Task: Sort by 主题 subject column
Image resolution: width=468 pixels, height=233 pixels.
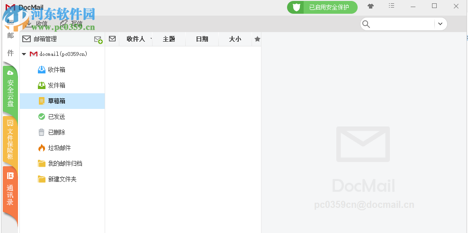Action: (169, 39)
